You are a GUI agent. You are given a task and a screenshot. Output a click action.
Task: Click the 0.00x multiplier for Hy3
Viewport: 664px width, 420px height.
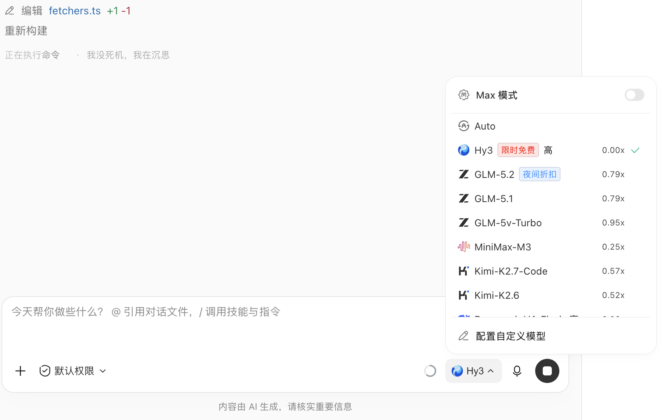click(x=613, y=150)
